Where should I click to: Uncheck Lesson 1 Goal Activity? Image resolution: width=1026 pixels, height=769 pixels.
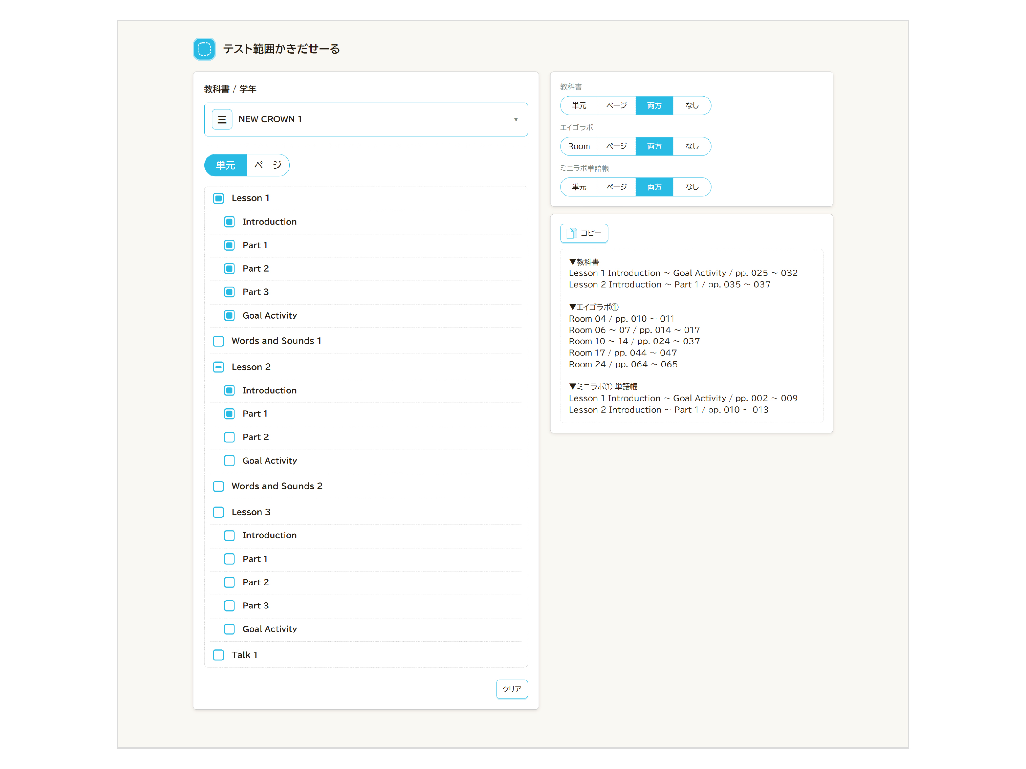(x=229, y=316)
